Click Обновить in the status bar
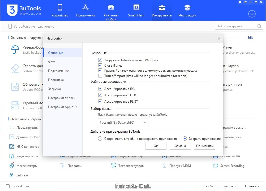Screen dimensions: 266x191 (252, 186)
